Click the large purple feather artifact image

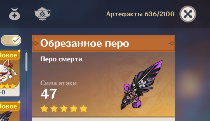[142, 85]
